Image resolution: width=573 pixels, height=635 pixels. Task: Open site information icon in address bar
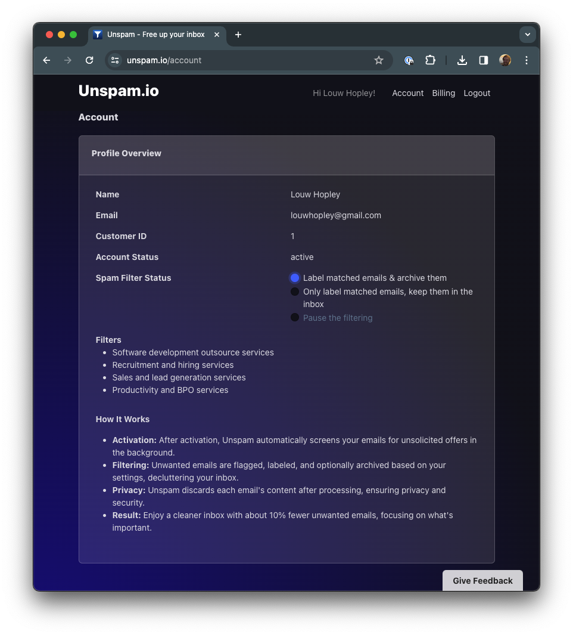click(116, 60)
